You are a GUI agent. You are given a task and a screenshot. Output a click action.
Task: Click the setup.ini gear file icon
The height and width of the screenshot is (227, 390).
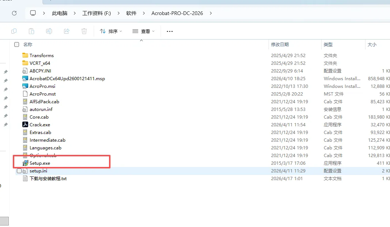25,171
